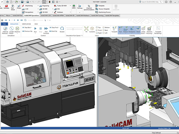Open the MCO operation
The height and width of the screenshot is (134, 179).
(x=74, y=7)
